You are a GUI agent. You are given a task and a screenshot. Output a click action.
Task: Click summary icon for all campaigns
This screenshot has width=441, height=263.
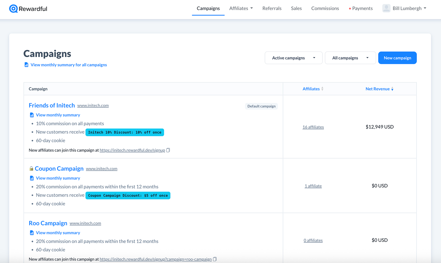coord(26,65)
